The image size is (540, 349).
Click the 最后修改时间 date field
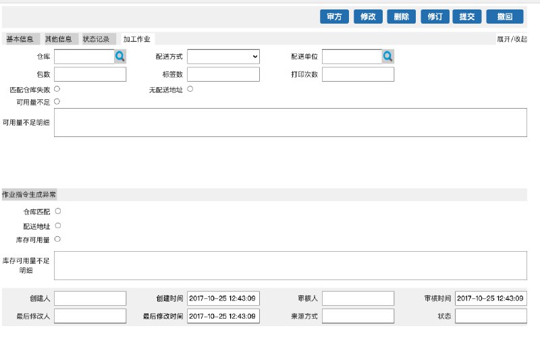click(223, 316)
